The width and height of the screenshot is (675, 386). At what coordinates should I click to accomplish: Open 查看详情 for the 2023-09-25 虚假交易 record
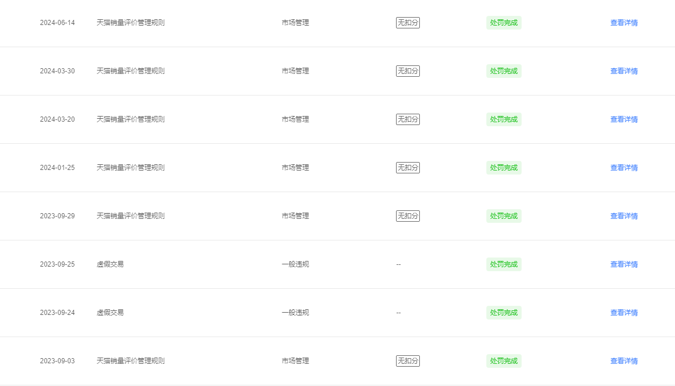coord(624,264)
